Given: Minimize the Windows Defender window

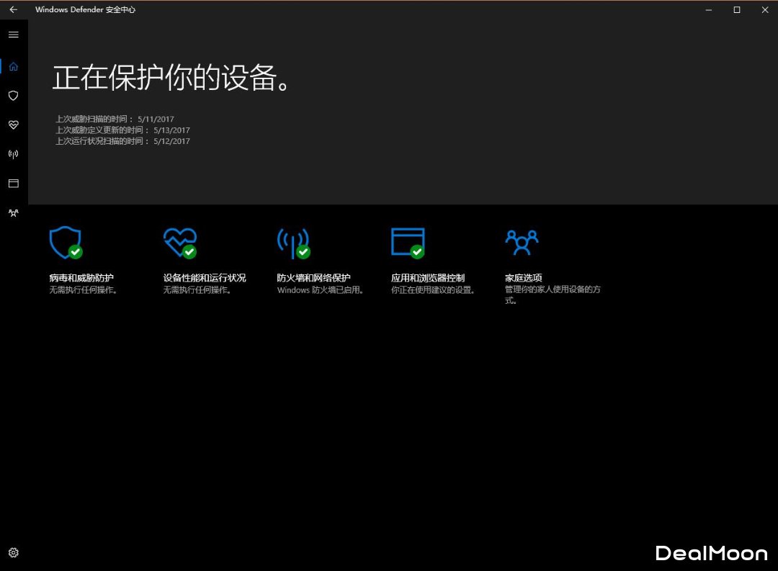Looking at the screenshot, I should 708,10.
